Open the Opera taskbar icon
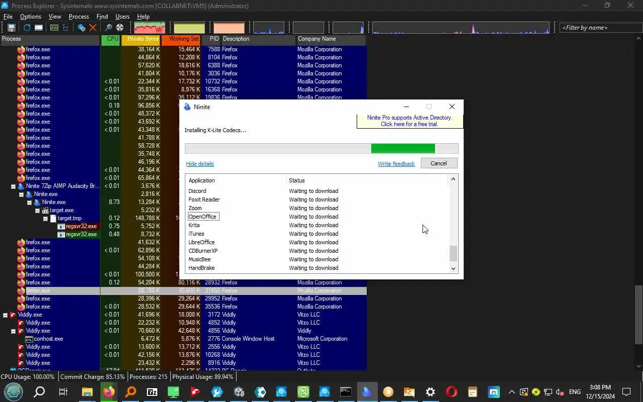 point(451,392)
